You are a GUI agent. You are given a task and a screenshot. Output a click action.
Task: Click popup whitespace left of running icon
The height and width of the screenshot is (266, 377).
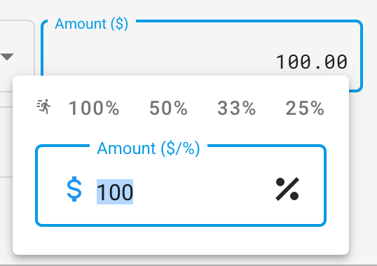(25, 107)
